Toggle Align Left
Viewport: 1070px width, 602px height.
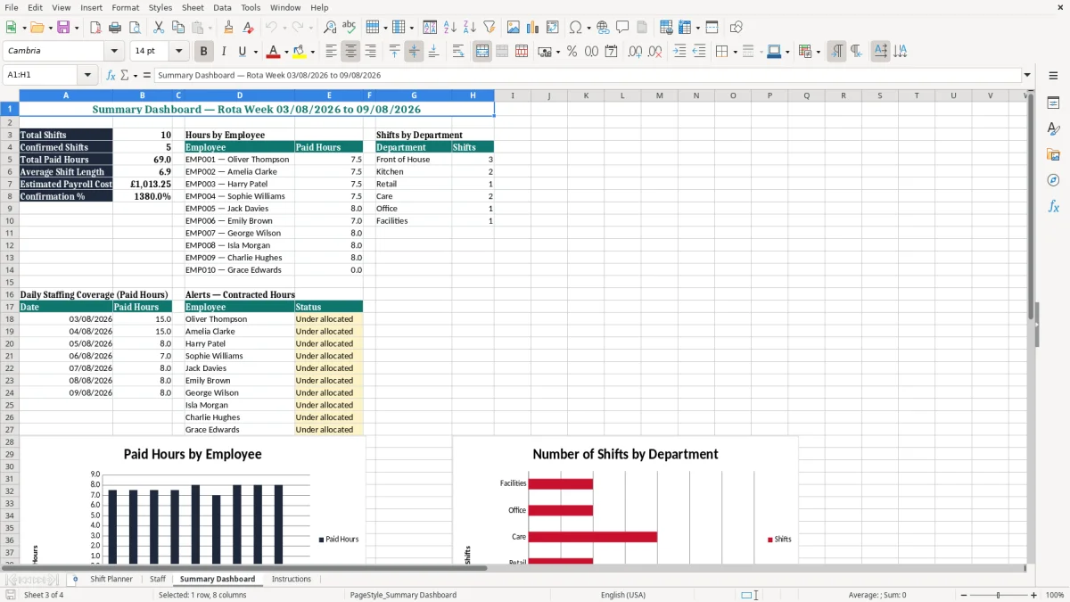[331, 52]
